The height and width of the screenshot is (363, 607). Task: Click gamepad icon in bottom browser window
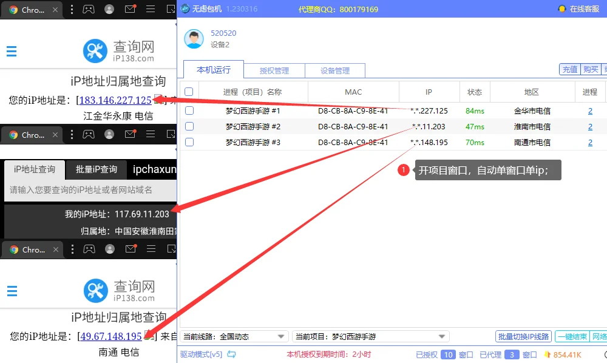point(89,249)
